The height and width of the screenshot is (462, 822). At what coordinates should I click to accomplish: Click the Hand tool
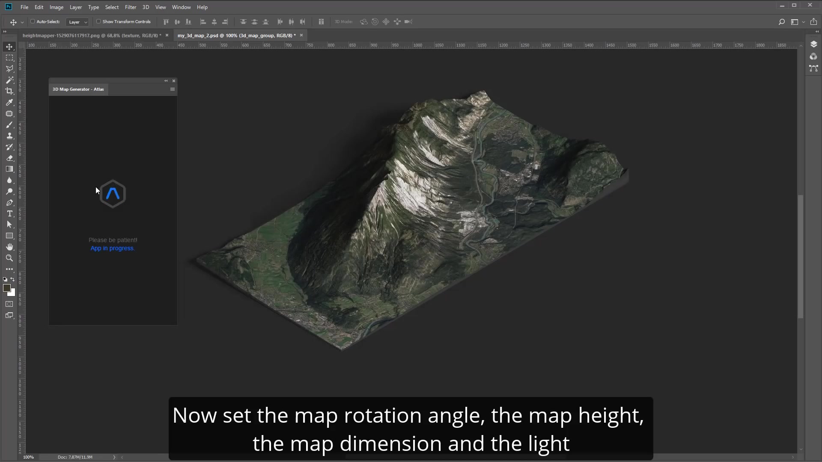(9, 246)
